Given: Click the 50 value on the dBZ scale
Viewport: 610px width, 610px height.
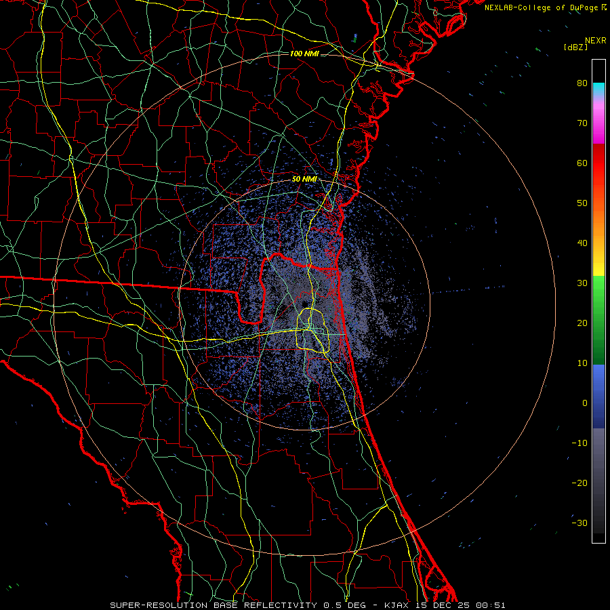Looking at the screenshot, I should coord(582,203).
